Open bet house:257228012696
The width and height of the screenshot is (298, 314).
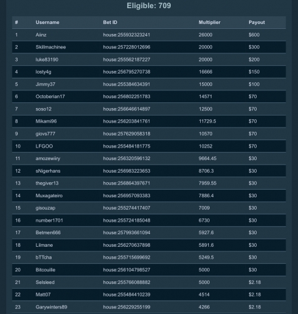[x=127, y=47]
